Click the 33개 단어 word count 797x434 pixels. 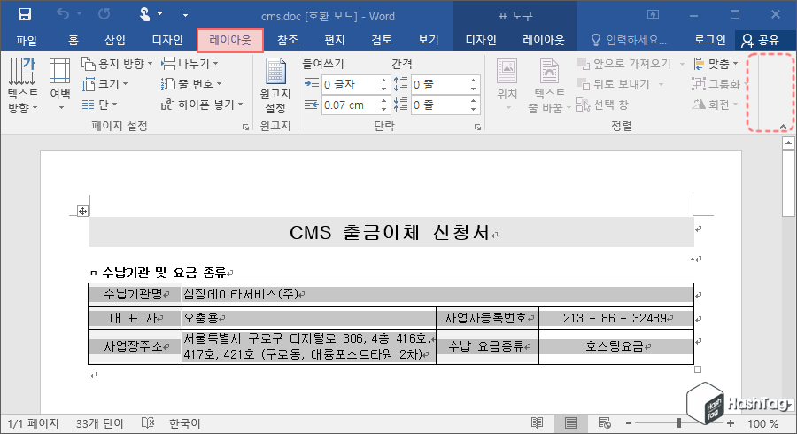(x=99, y=423)
